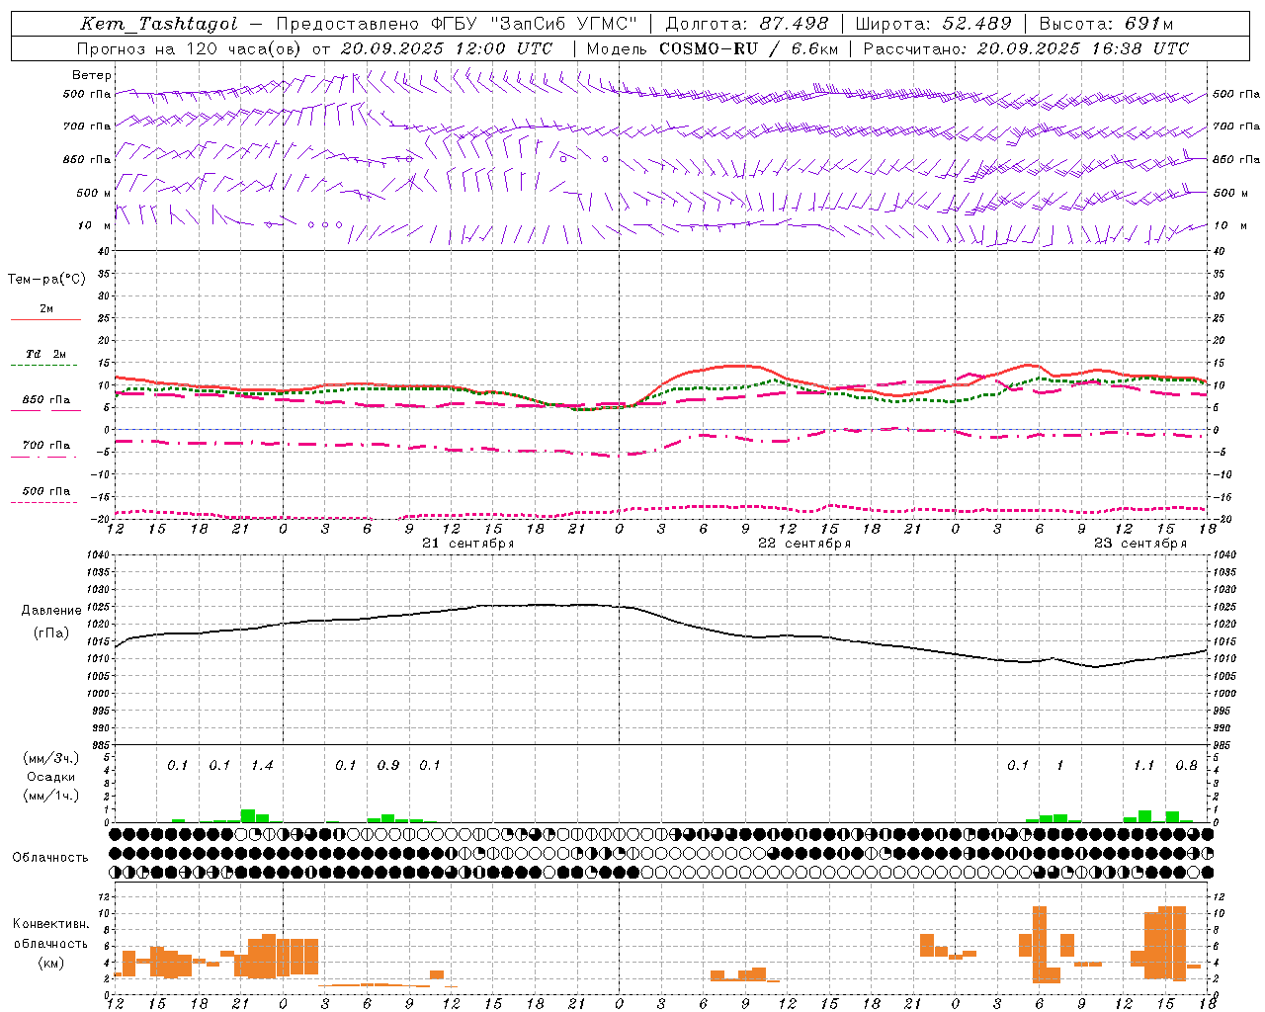Click the 1.1 precipitation amount value
This screenshot has height=1012, width=1265.
tap(1143, 766)
